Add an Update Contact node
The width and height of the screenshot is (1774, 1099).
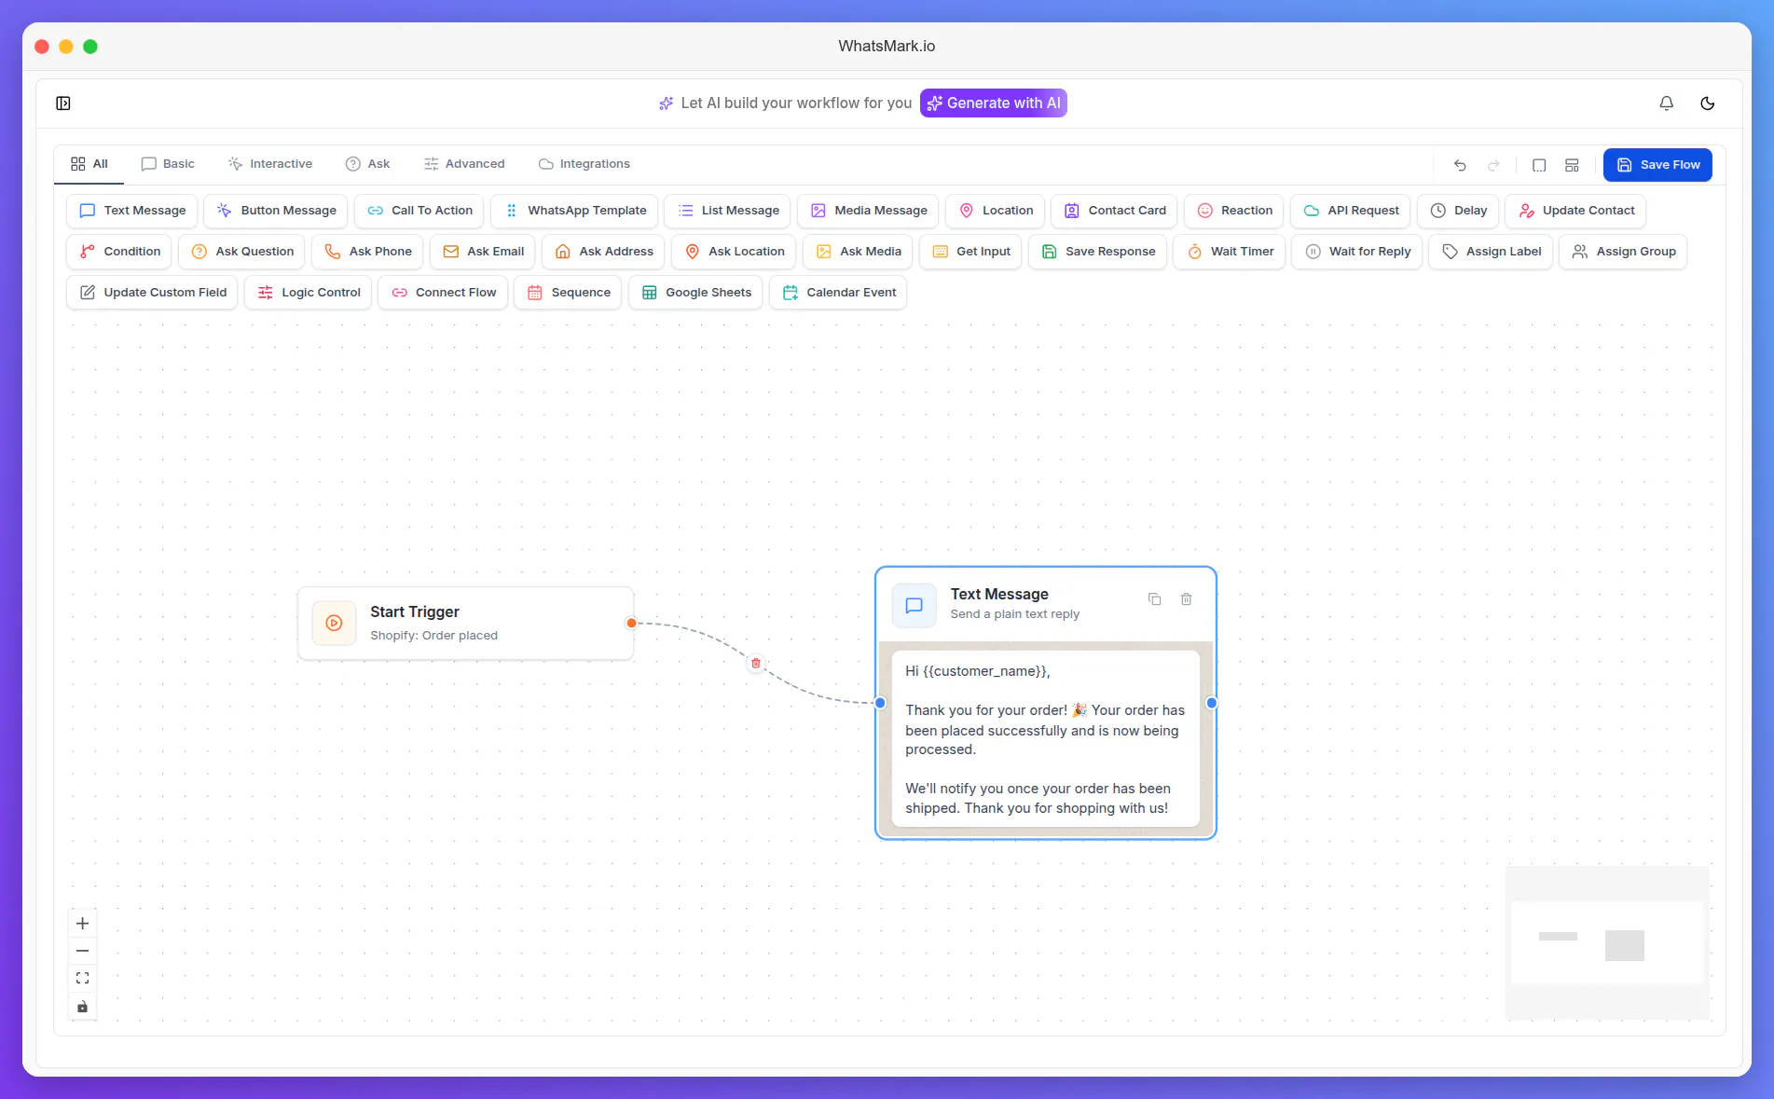[1575, 211]
